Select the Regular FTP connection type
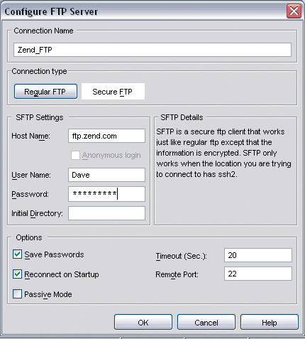This screenshot has height=339, width=305. point(45,92)
